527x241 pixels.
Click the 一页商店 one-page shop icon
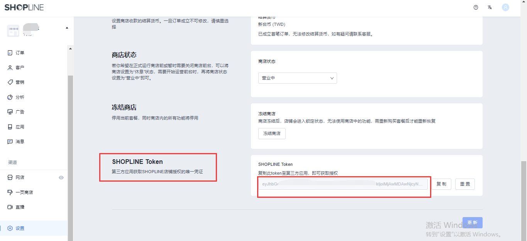[10, 192]
